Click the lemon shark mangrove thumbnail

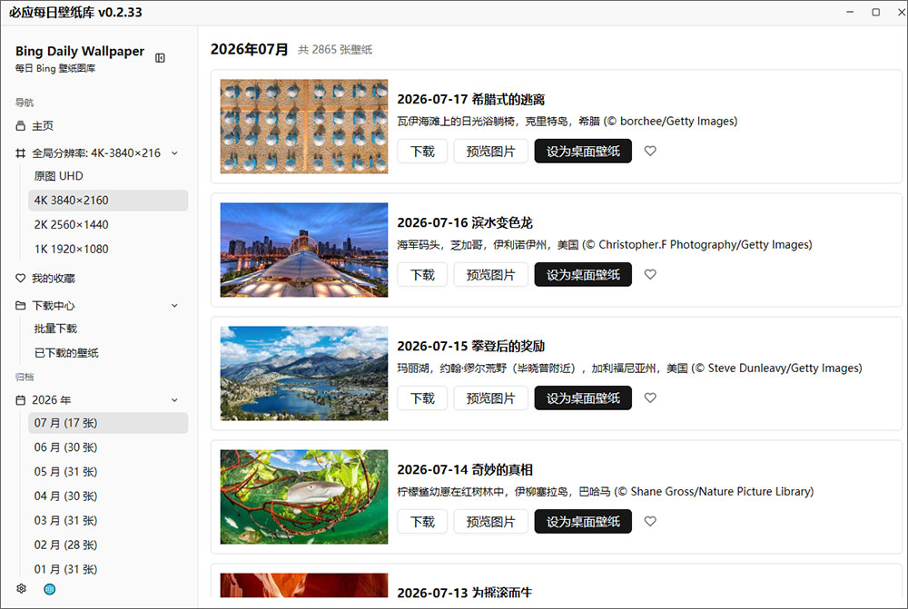pos(304,496)
